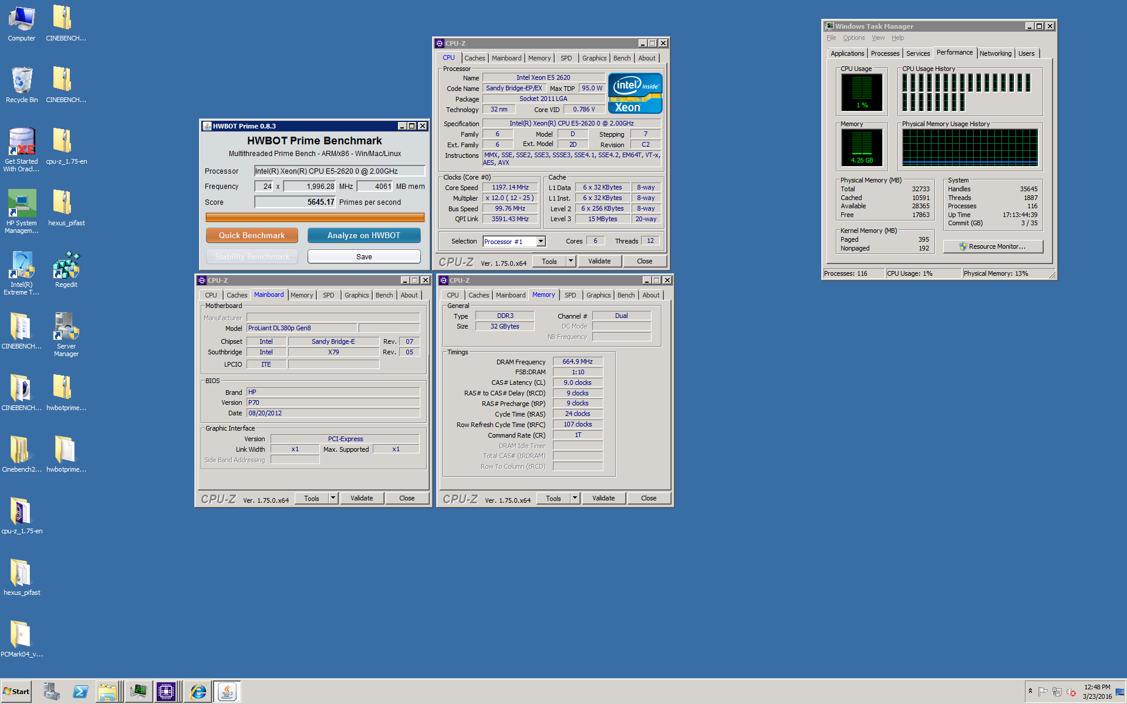Click Analyze on HWBOT button
The image size is (1127, 704).
click(x=364, y=235)
